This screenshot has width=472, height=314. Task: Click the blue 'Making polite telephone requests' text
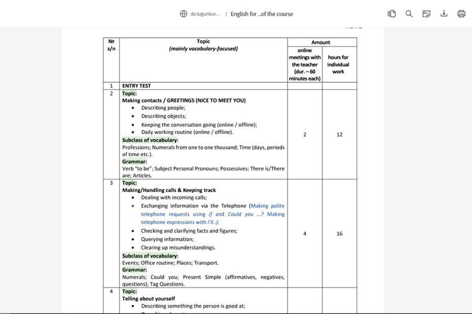pyautogui.click(x=267, y=206)
